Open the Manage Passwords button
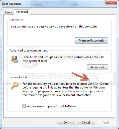The height and width of the screenshot is (129, 119). point(91,40)
